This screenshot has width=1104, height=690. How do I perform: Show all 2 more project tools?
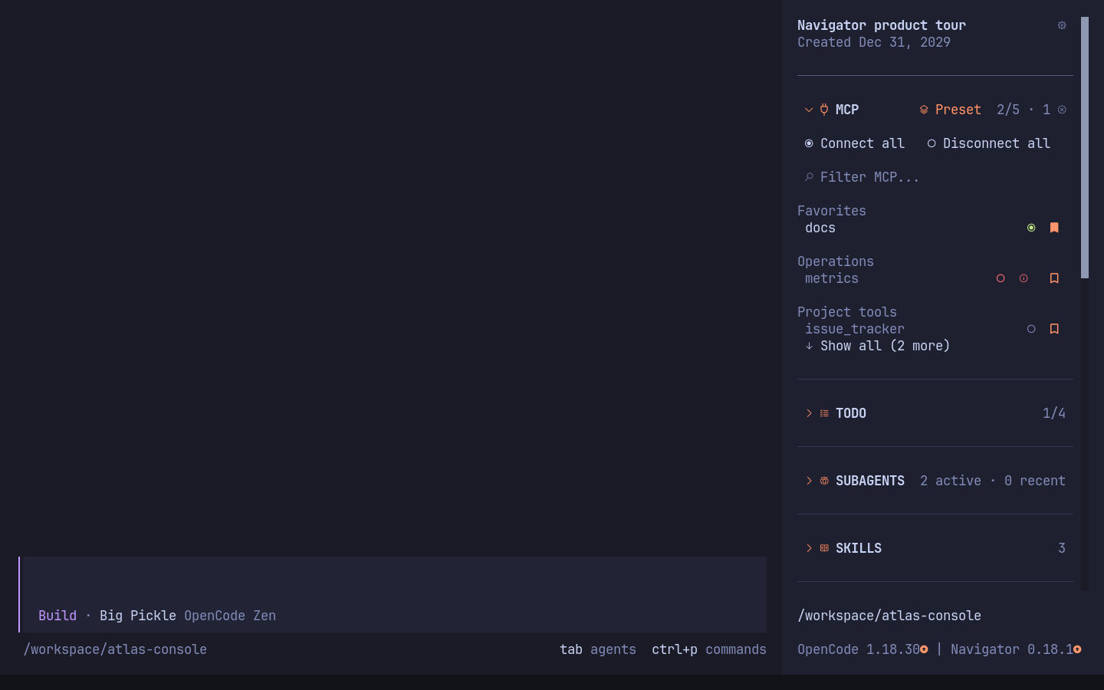pos(878,346)
